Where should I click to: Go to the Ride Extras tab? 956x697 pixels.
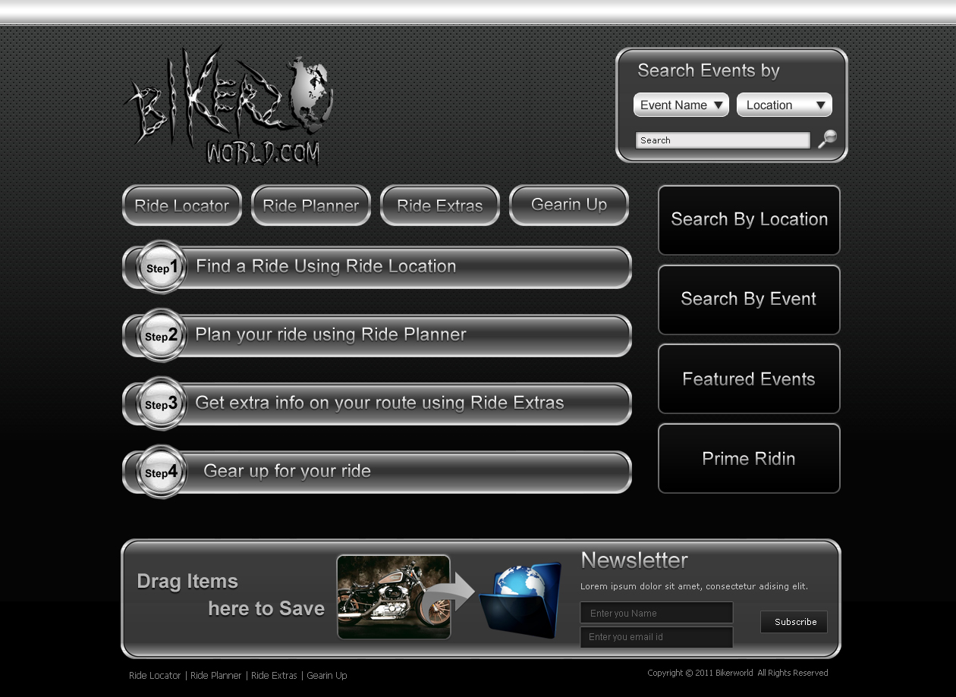[439, 206]
